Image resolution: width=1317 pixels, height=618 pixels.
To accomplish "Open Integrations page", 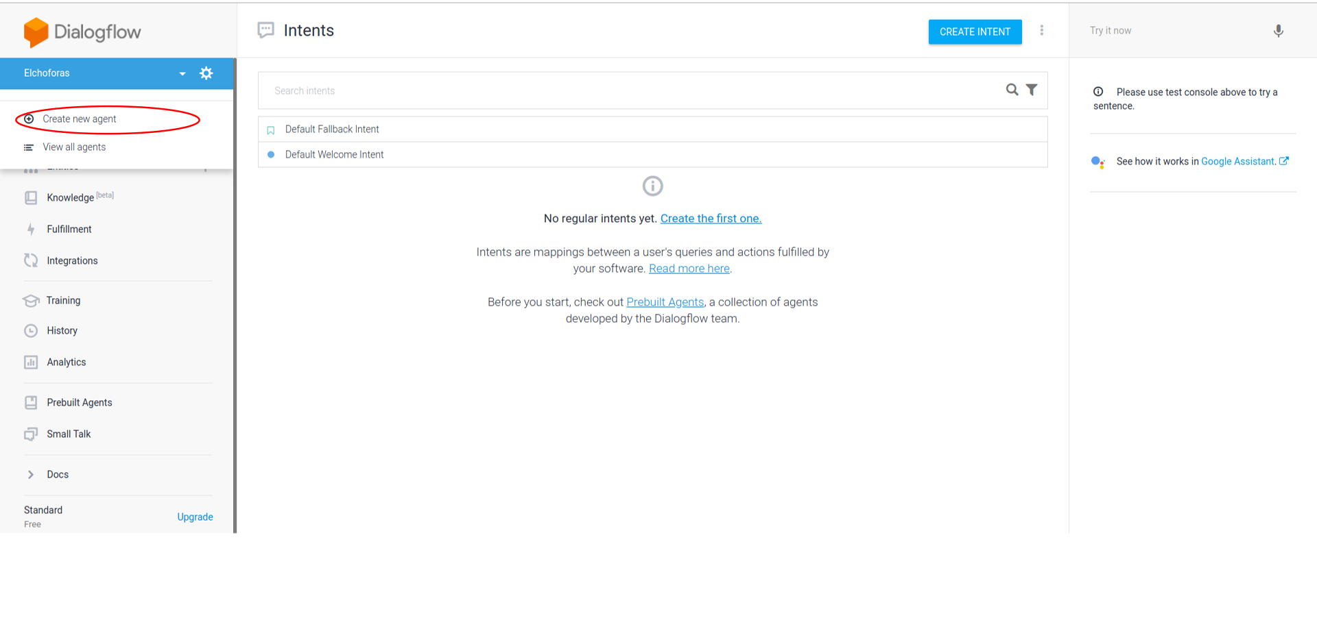I will point(72,261).
